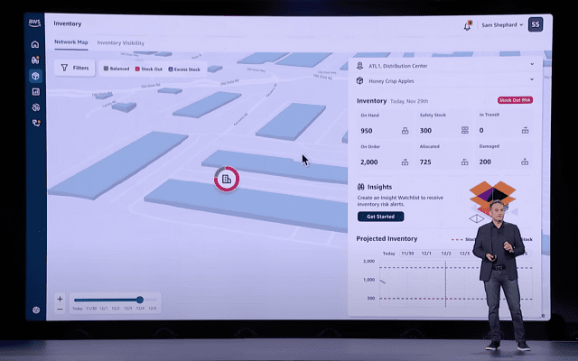Viewport: 578px width, 361px height.
Task: Toggle the Stock Out legend filter
Action: click(149, 68)
